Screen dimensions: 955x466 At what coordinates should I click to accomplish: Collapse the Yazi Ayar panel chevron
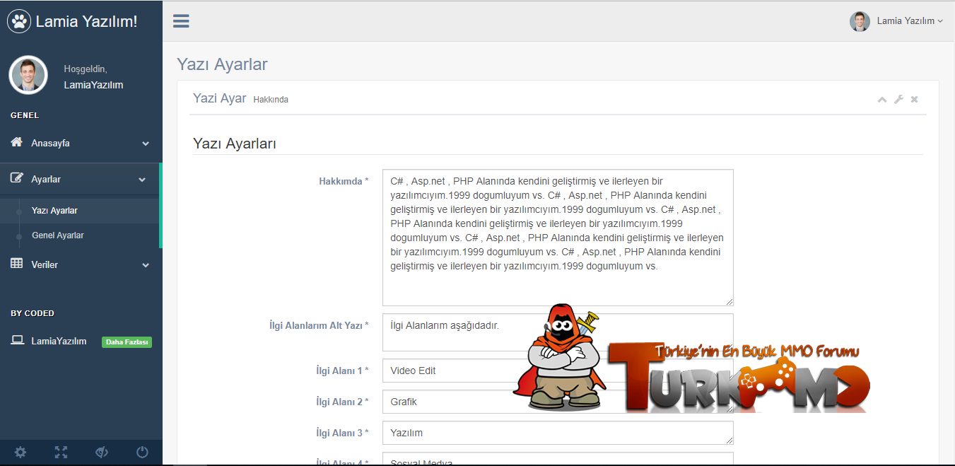click(x=882, y=100)
